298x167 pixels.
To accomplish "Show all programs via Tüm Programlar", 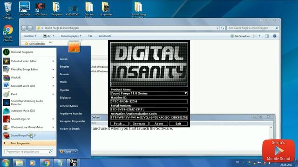I will [x=29, y=143].
